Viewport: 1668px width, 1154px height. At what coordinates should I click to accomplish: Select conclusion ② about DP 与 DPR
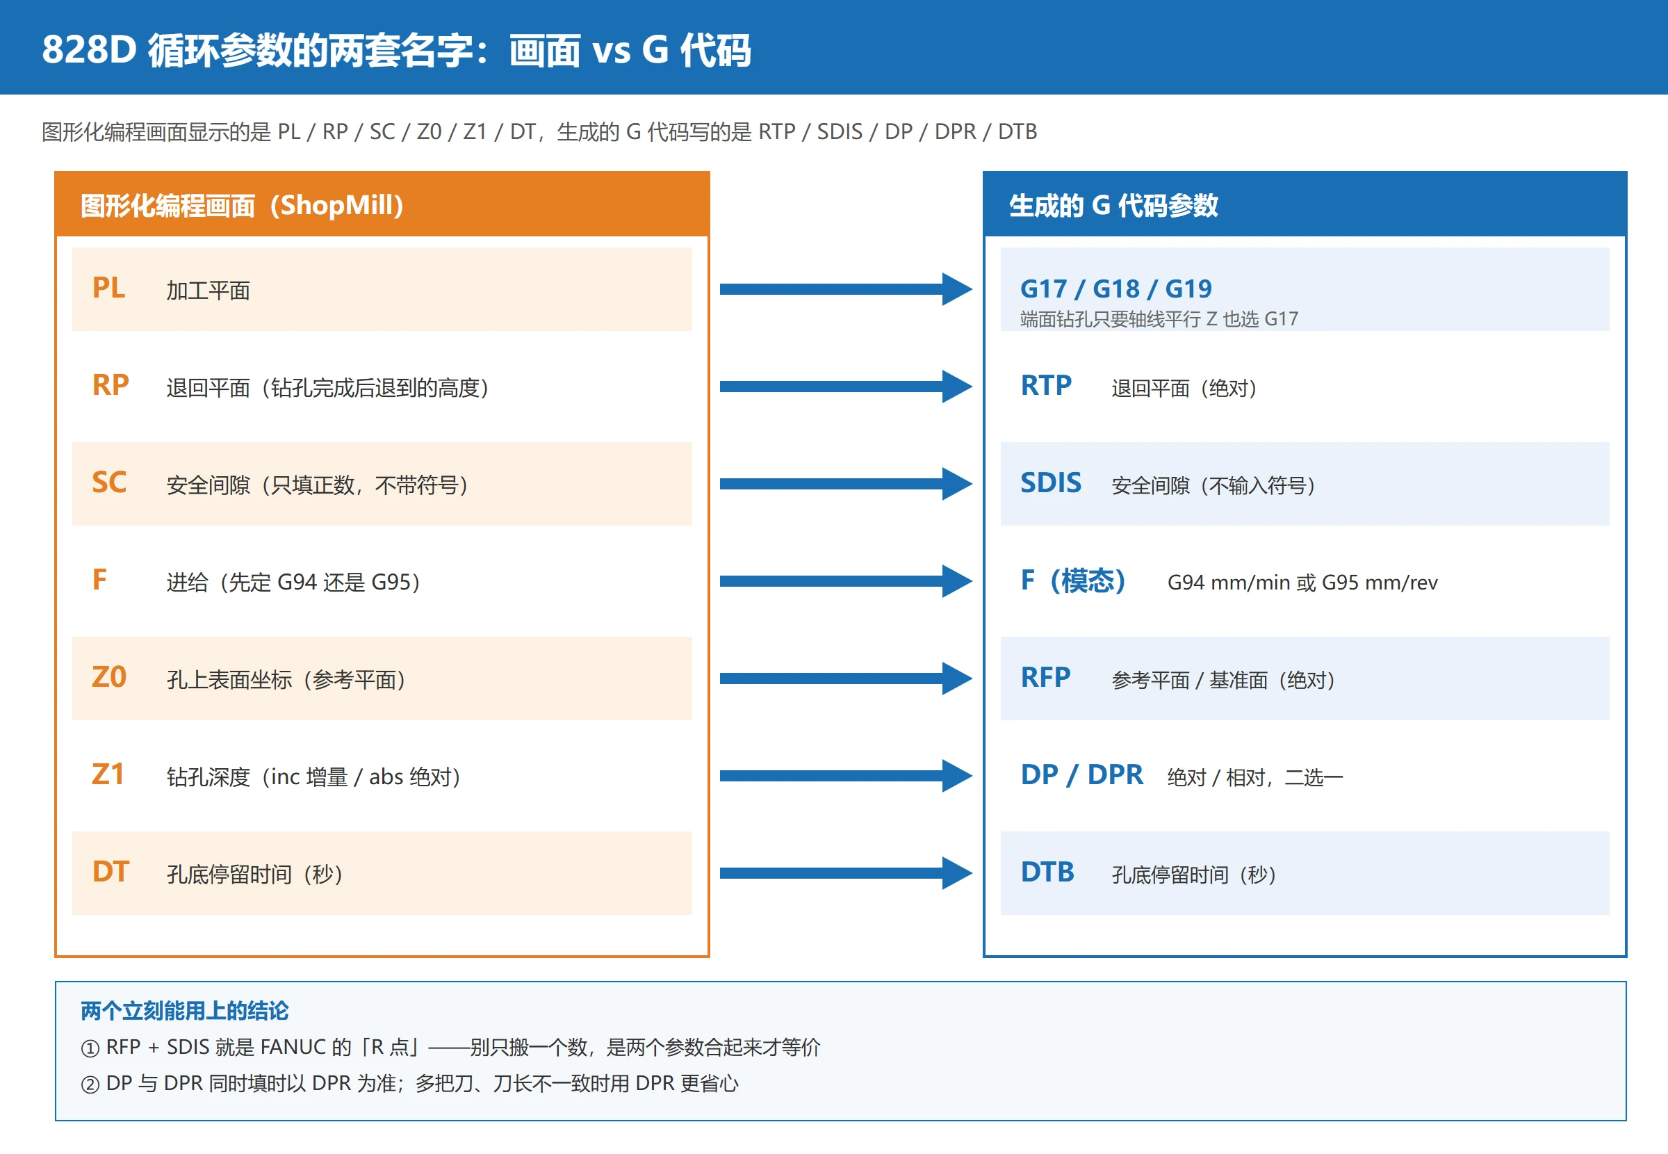pos(410,1084)
